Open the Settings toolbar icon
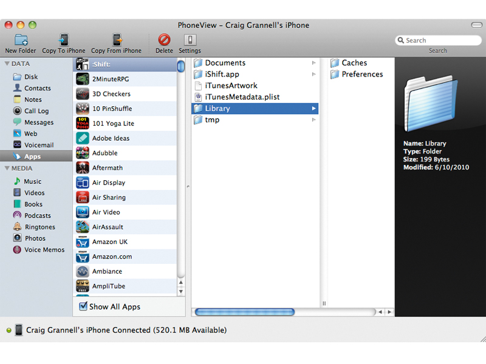The width and height of the screenshot is (486, 364). tap(190, 40)
